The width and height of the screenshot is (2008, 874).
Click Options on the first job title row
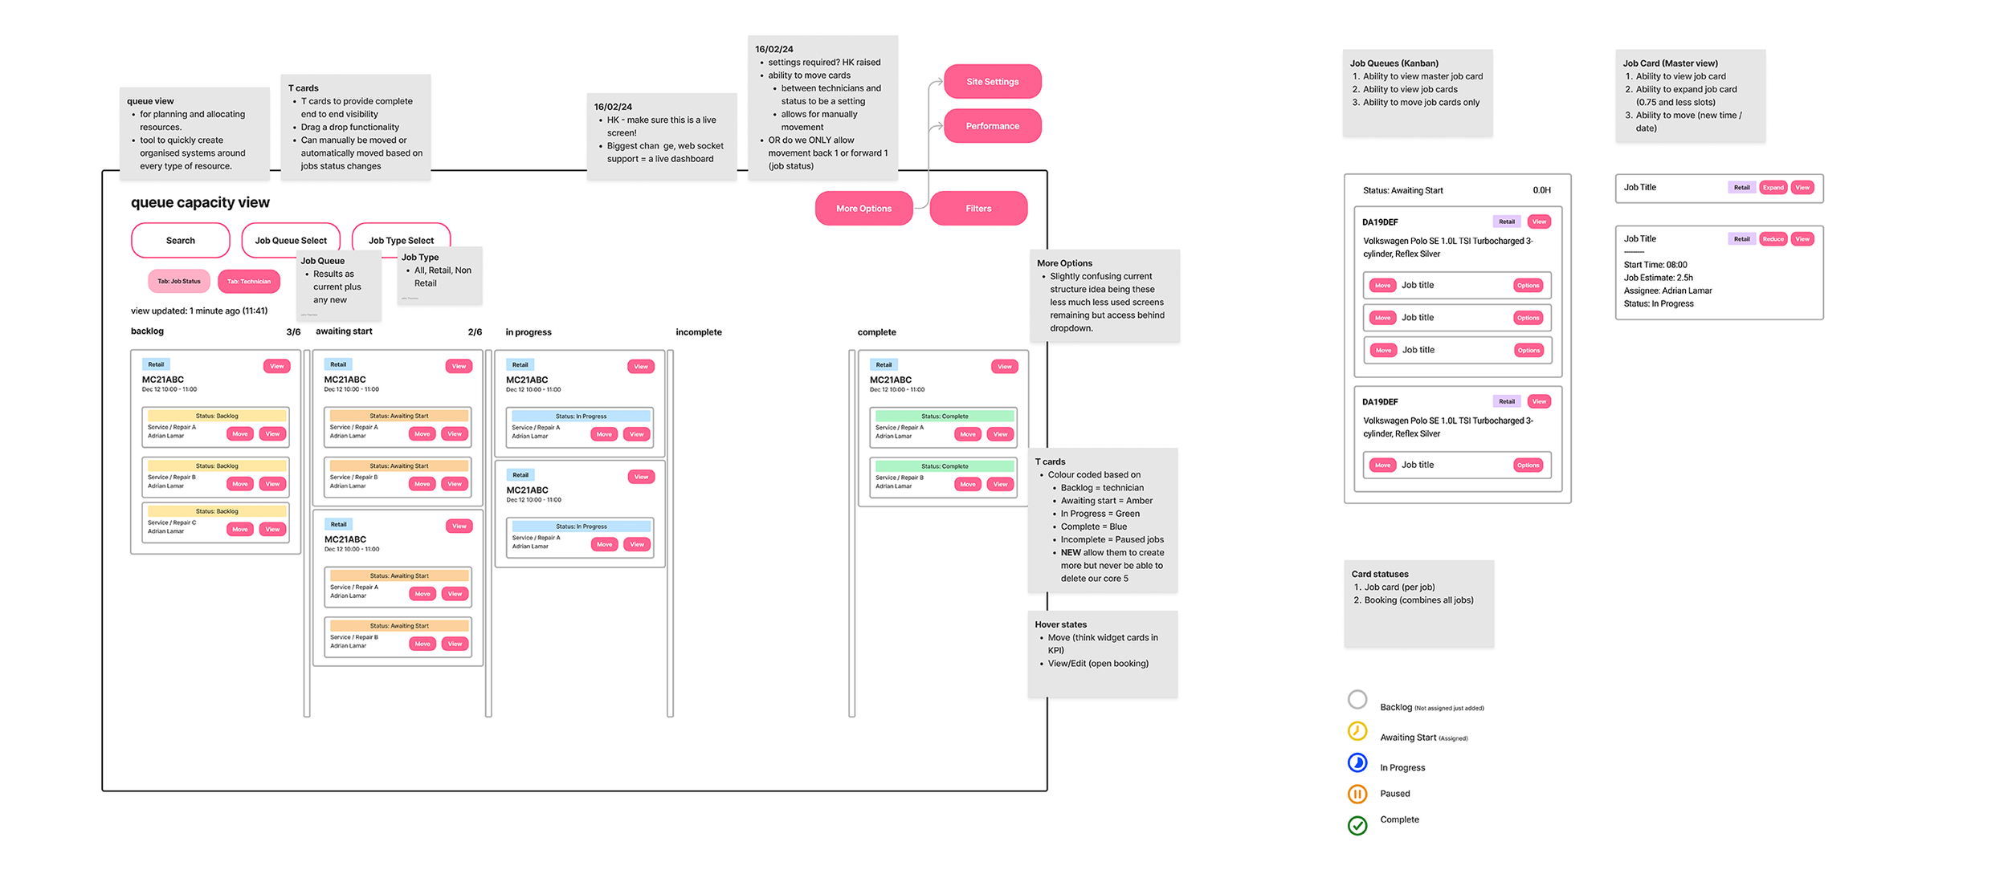[1528, 285]
